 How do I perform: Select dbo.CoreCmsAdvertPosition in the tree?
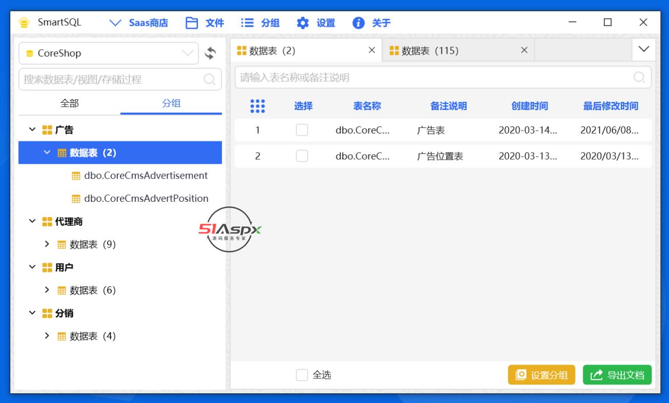click(x=146, y=199)
